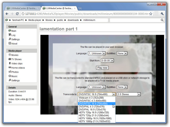
Task: Expand the 2.0 Stereo audio dropdown
Action: 129,94
